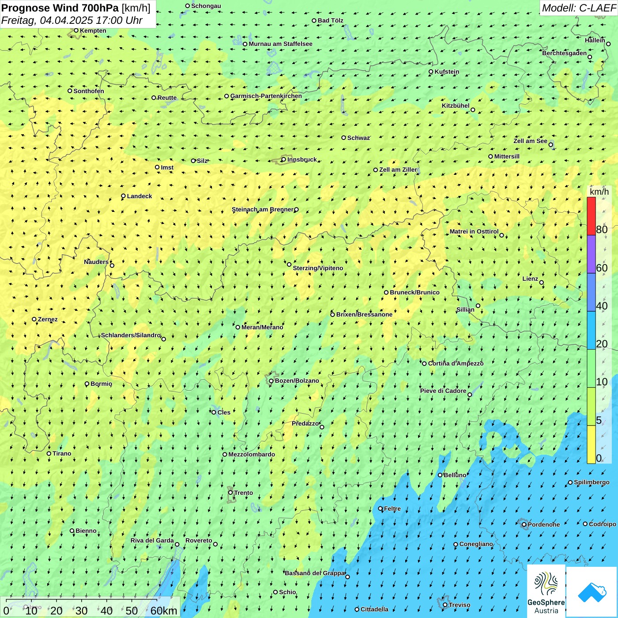The image size is (618, 618).
Task: Click the Schwaz city marker
Action: [x=344, y=138]
